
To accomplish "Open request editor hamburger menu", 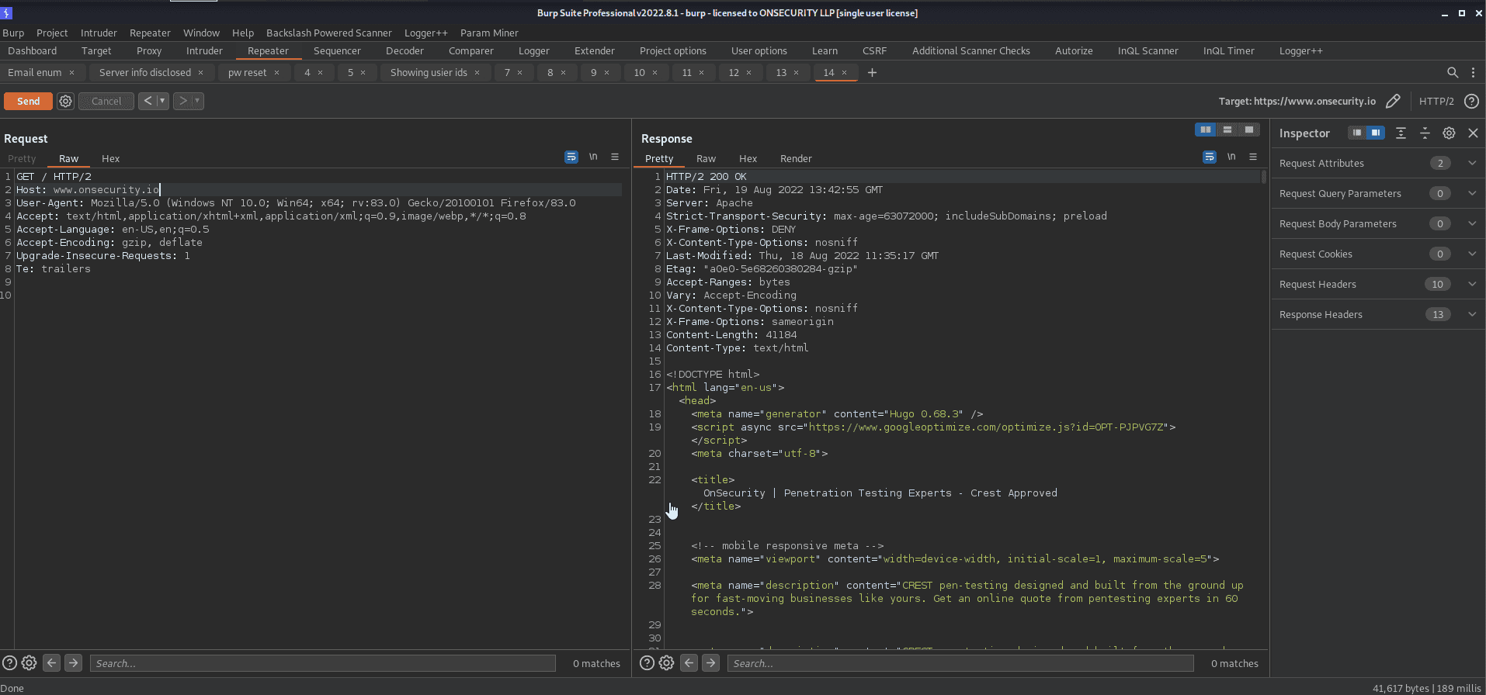I will 615,157.
